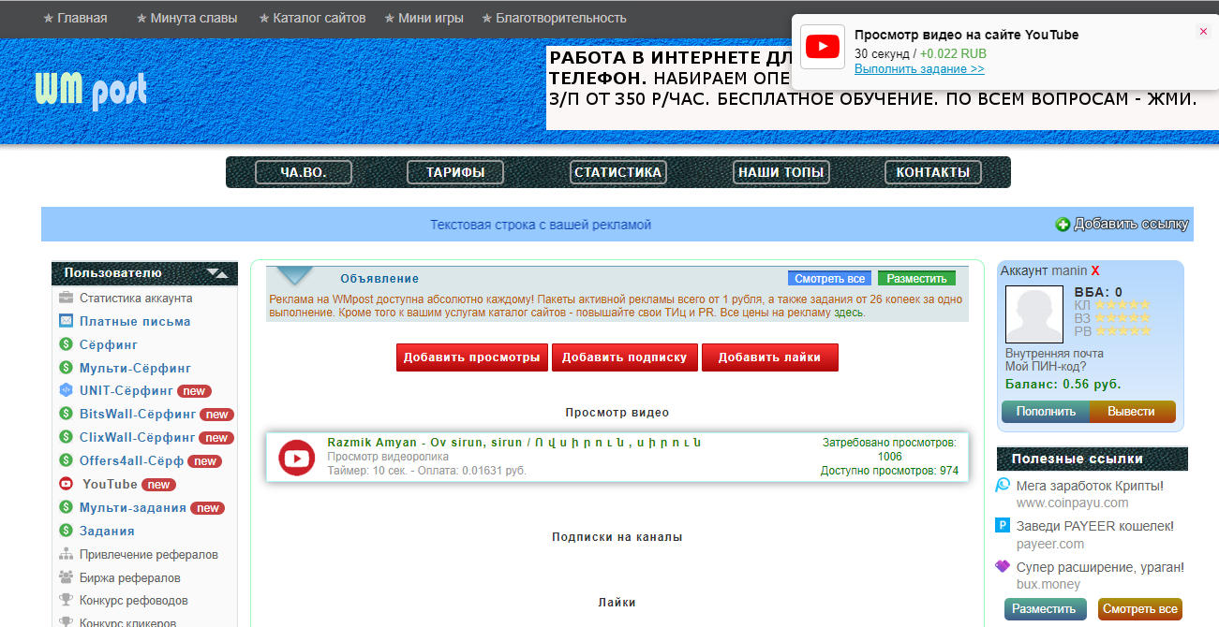The image size is (1219, 627).
Task: Click the dollar icon beside 'Offers4all-Сёрф'
Action: coord(67,460)
